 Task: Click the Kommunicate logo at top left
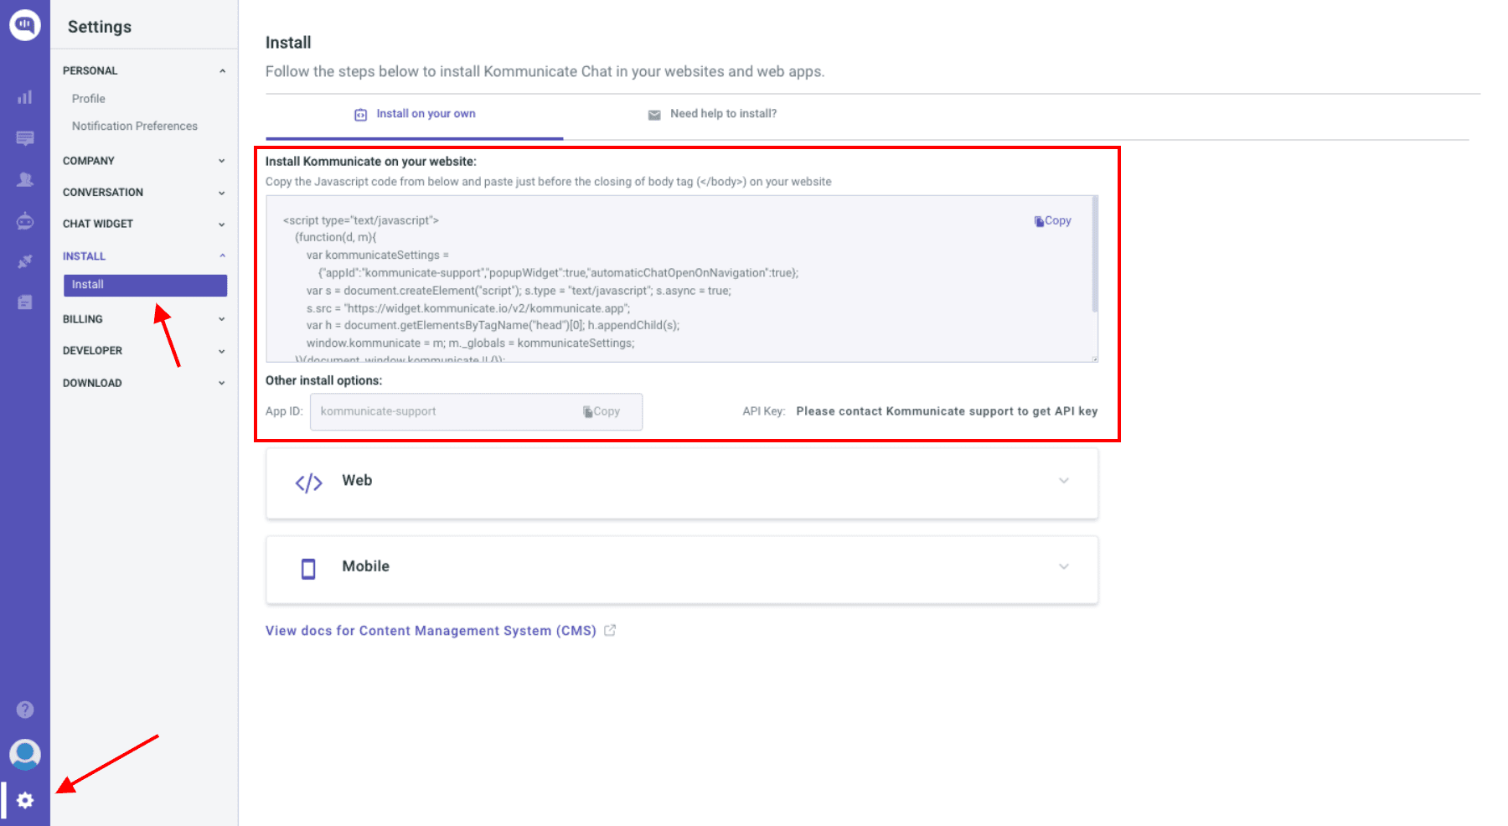pyautogui.click(x=25, y=25)
